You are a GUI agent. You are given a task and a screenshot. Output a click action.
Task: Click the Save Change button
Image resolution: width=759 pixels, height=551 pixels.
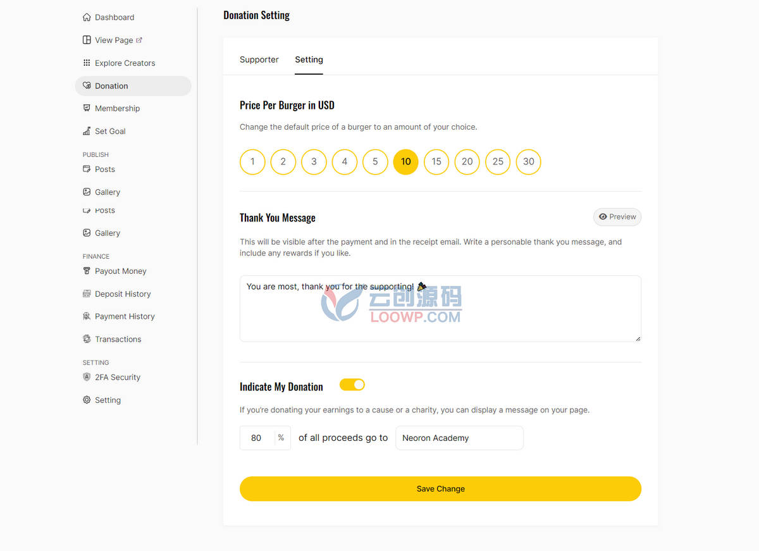[440, 489]
